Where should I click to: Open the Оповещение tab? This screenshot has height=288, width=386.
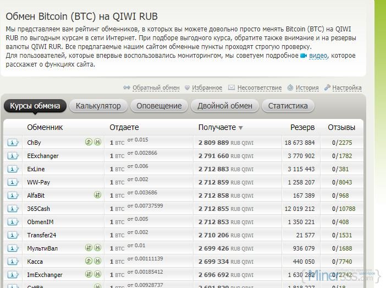pos(159,106)
